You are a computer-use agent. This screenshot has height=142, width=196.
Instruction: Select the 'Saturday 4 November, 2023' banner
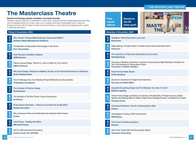click(x=122, y=32)
